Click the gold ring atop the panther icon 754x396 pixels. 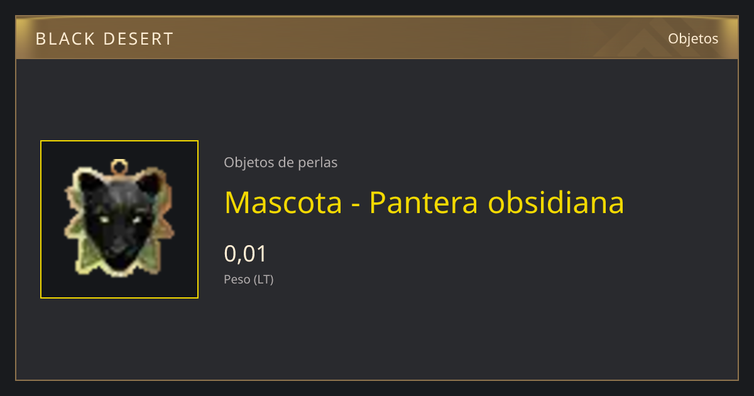pos(119,167)
